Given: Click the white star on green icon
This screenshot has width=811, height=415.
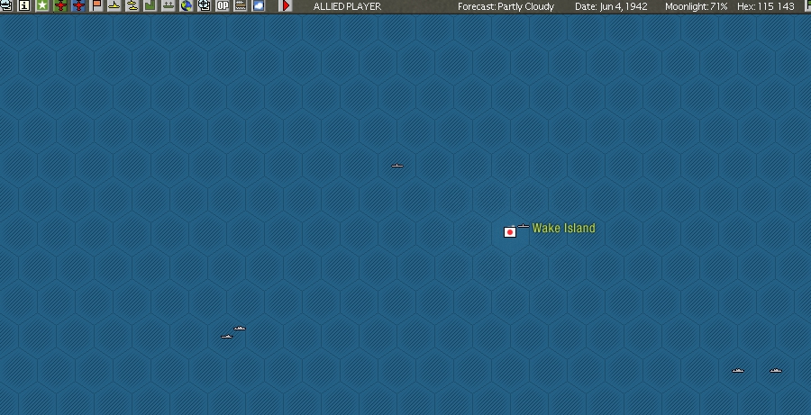Looking at the screenshot, I should pos(41,5).
